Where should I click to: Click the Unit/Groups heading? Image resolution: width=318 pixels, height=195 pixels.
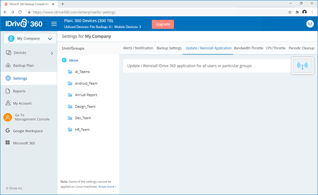[x=73, y=48]
